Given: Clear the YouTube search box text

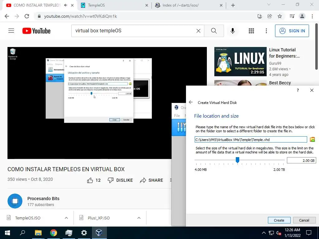Looking at the screenshot, I should click(x=198, y=31).
